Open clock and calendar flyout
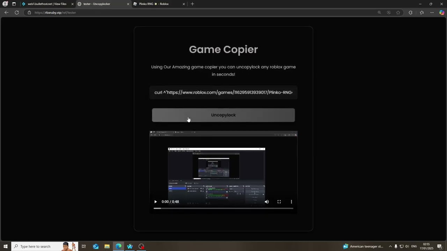 pos(426,246)
